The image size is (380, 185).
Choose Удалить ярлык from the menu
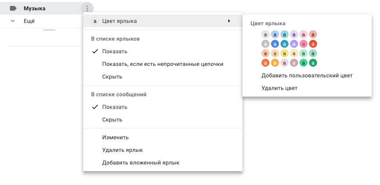[122, 150]
